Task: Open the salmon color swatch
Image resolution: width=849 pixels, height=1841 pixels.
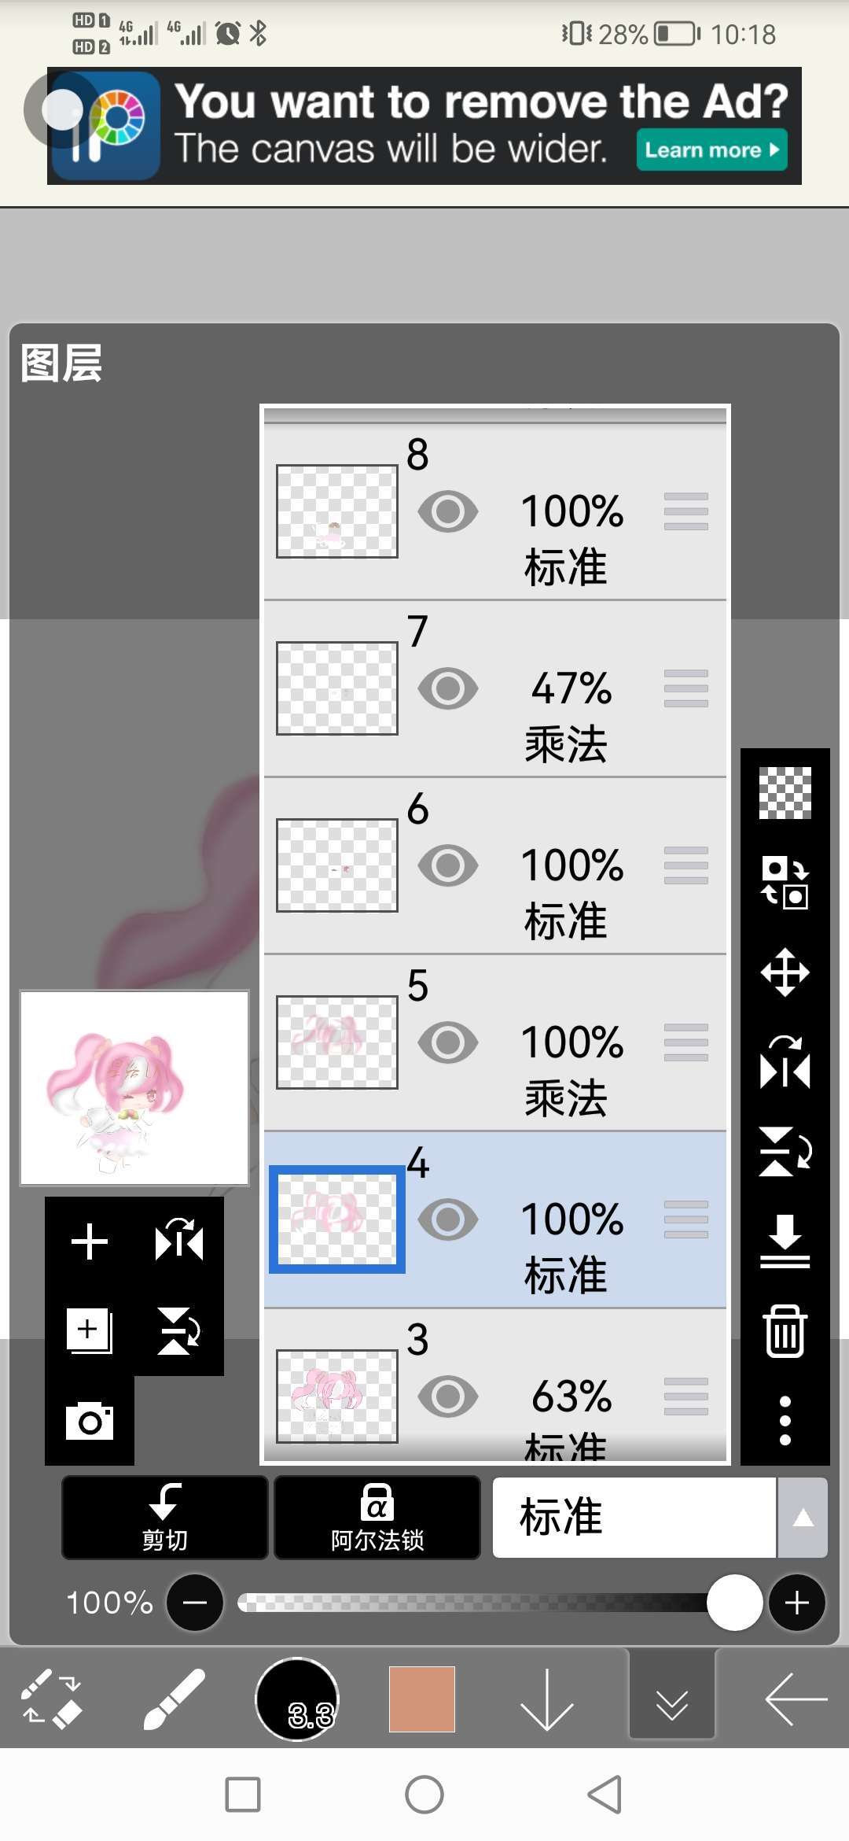Action: click(x=422, y=1699)
